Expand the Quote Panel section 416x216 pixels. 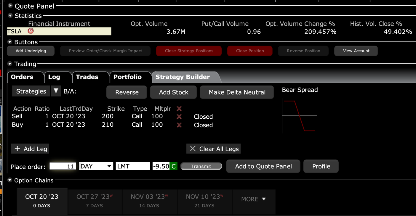tap(10, 6)
